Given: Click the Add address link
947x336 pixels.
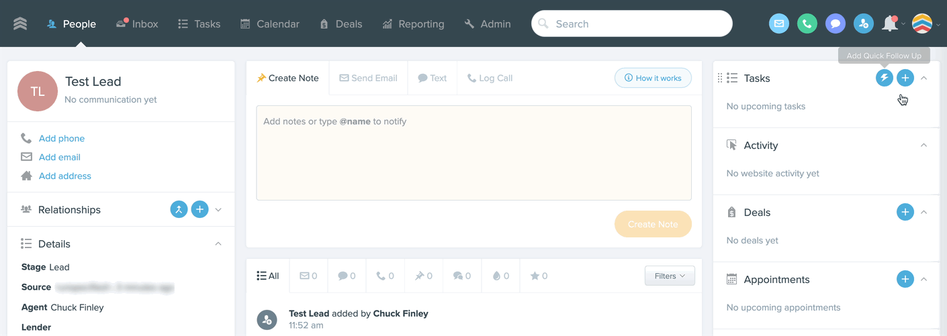Looking at the screenshot, I should (65, 176).
